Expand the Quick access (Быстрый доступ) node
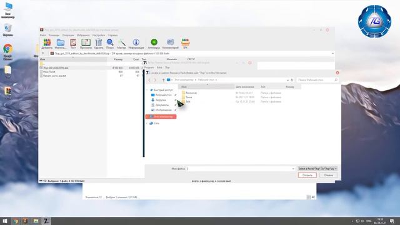The image size is (400, 225). point(147,90)
